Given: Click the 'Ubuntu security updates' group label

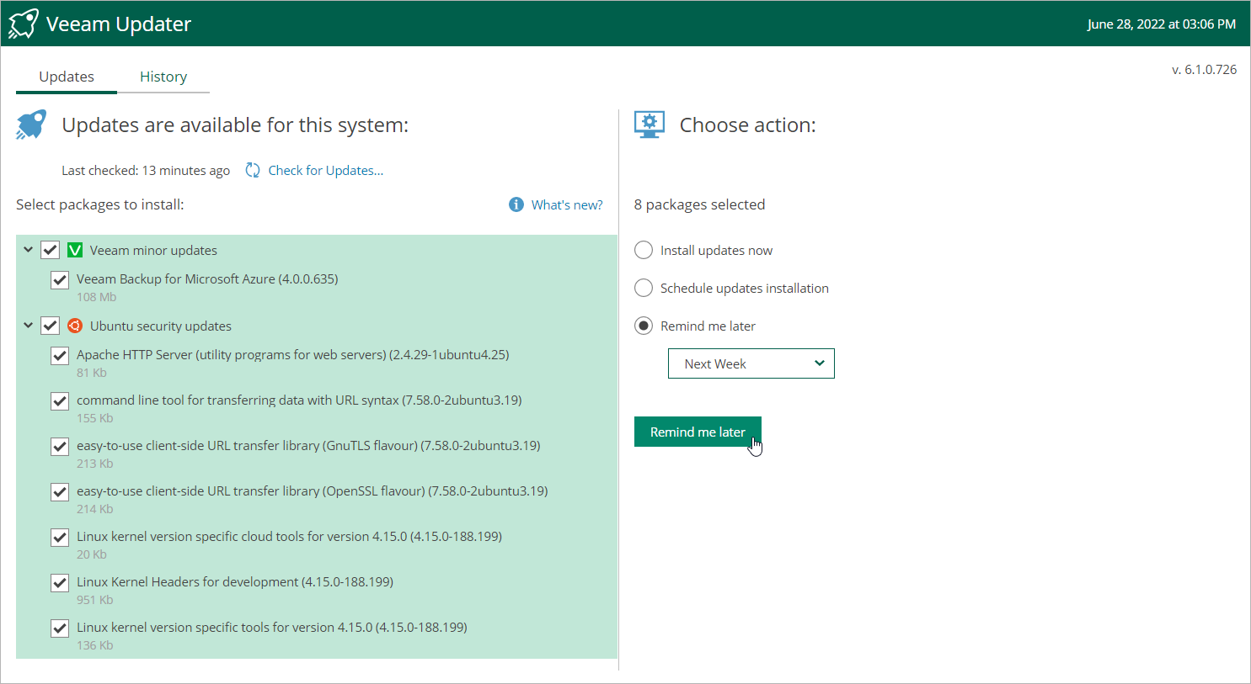Looking at the screenshot, I should click(x=161, y=326).
